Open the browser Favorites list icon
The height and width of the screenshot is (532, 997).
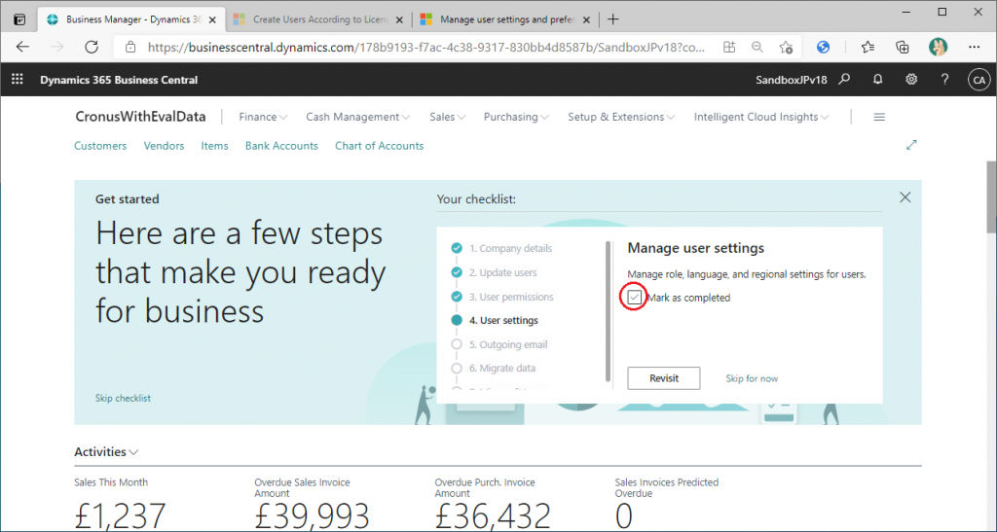pos(868,47)
